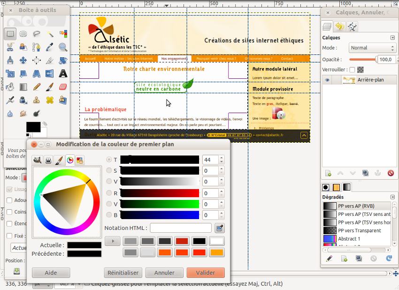The image size is (399, 290).
Task: Select the Scissors selection tool
Action: [x=10, y=47]
